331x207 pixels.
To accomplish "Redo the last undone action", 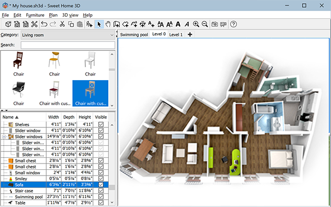I will 53,24.
